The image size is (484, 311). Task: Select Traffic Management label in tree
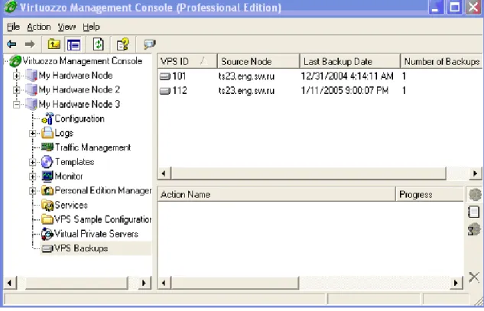click(93, 147)
